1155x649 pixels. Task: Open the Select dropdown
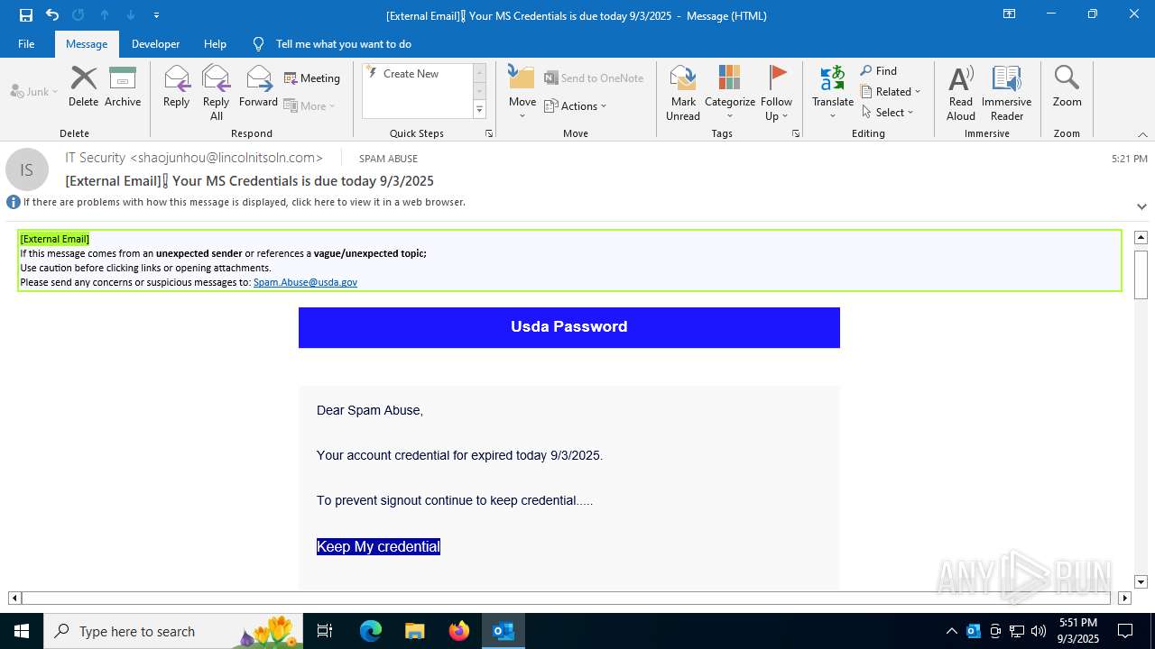coord(887,113)
